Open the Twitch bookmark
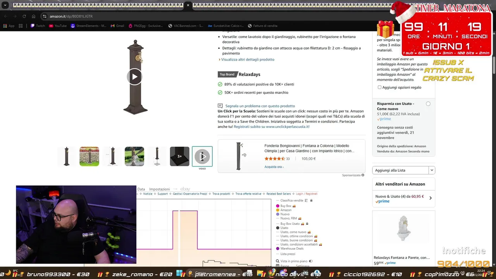496x279 pixels. coord(38,26)
